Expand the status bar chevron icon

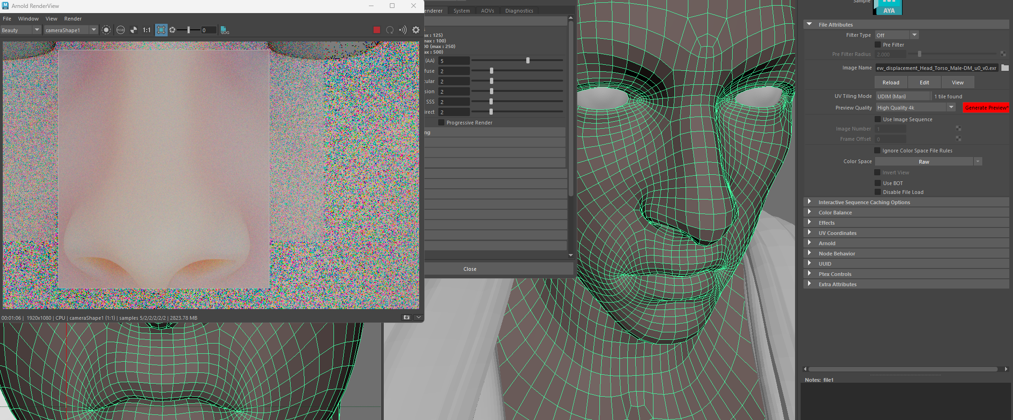[418, 317]
